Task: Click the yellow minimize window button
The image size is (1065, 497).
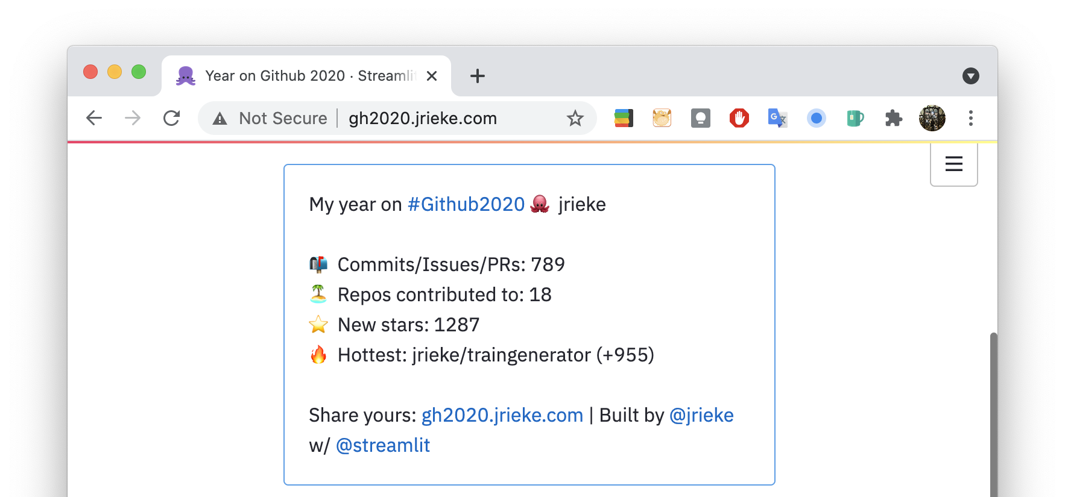Action: pos(115,72)
